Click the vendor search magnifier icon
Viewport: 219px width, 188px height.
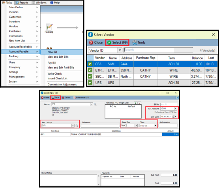[95, 104]
